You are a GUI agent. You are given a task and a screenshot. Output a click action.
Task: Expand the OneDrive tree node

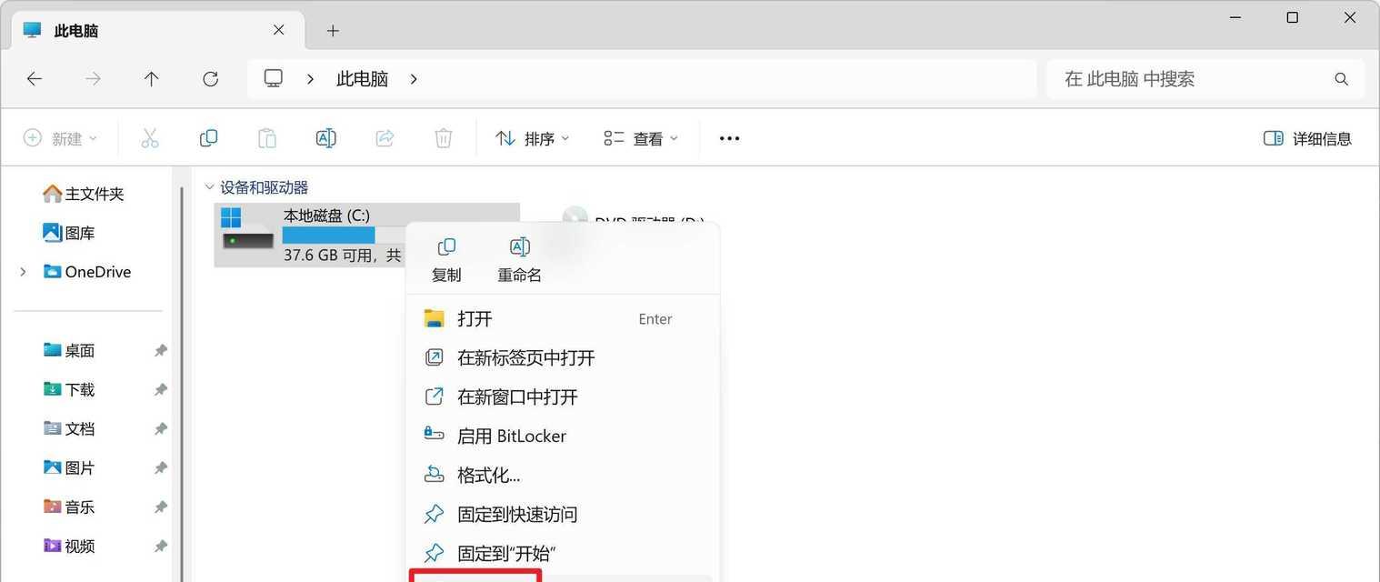point(23,272)
